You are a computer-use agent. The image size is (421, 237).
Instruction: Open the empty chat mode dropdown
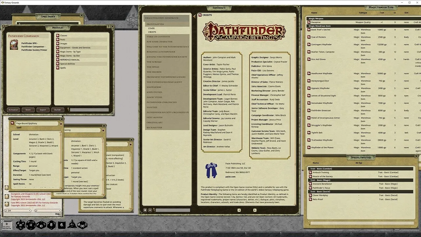click(x=47, y=210)
